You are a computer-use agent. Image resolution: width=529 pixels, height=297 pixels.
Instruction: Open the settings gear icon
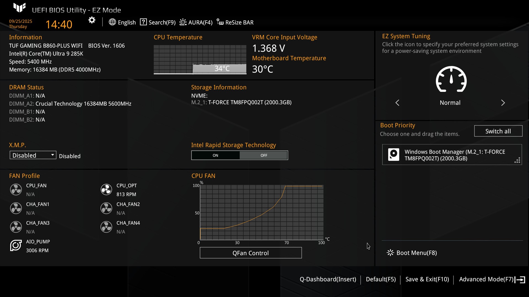(x=92, y=20)
